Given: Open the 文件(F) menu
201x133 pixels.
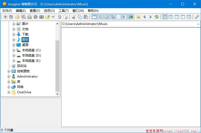Looking at the screenshot, I should click(x=7, y=11).
